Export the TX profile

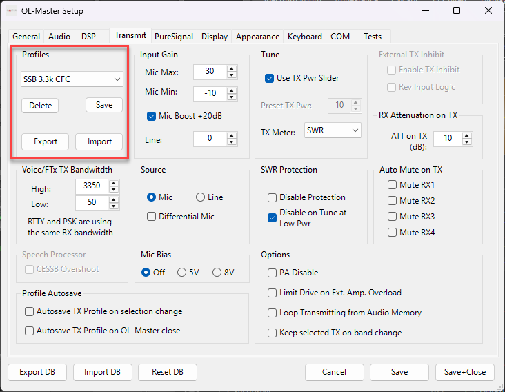click(46, 141)
